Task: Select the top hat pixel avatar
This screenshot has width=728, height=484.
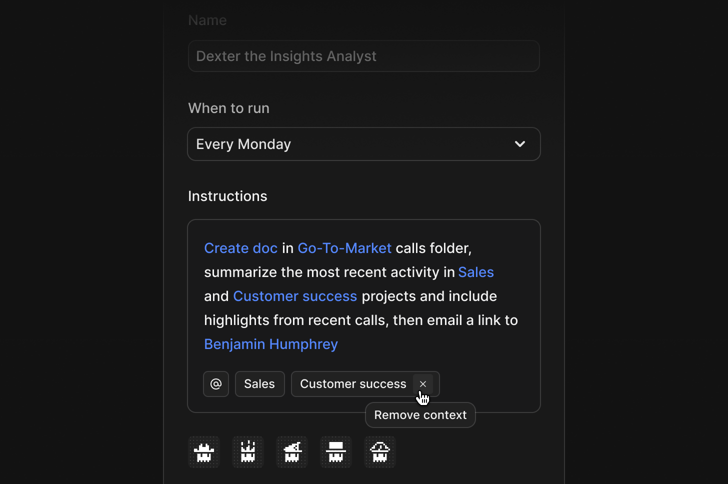Action: click(335, 451)
